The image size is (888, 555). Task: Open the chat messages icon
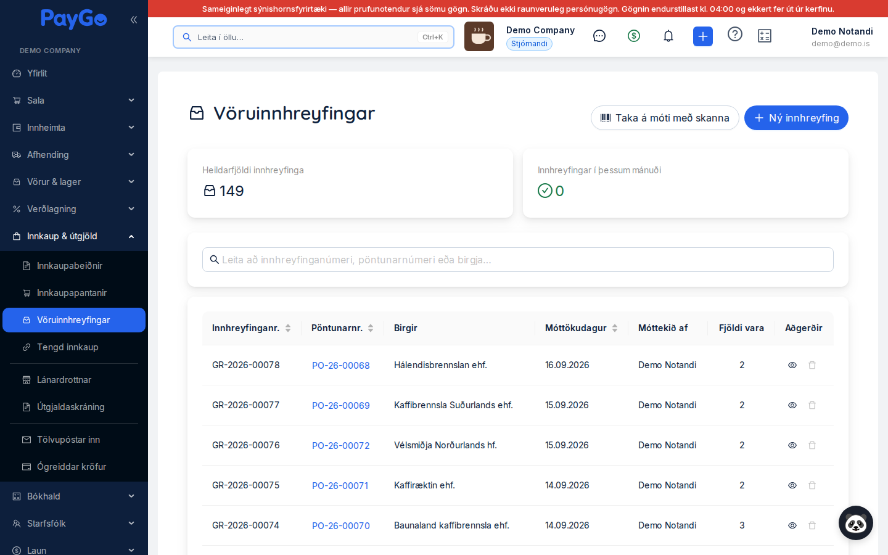(x=599, y=36)
